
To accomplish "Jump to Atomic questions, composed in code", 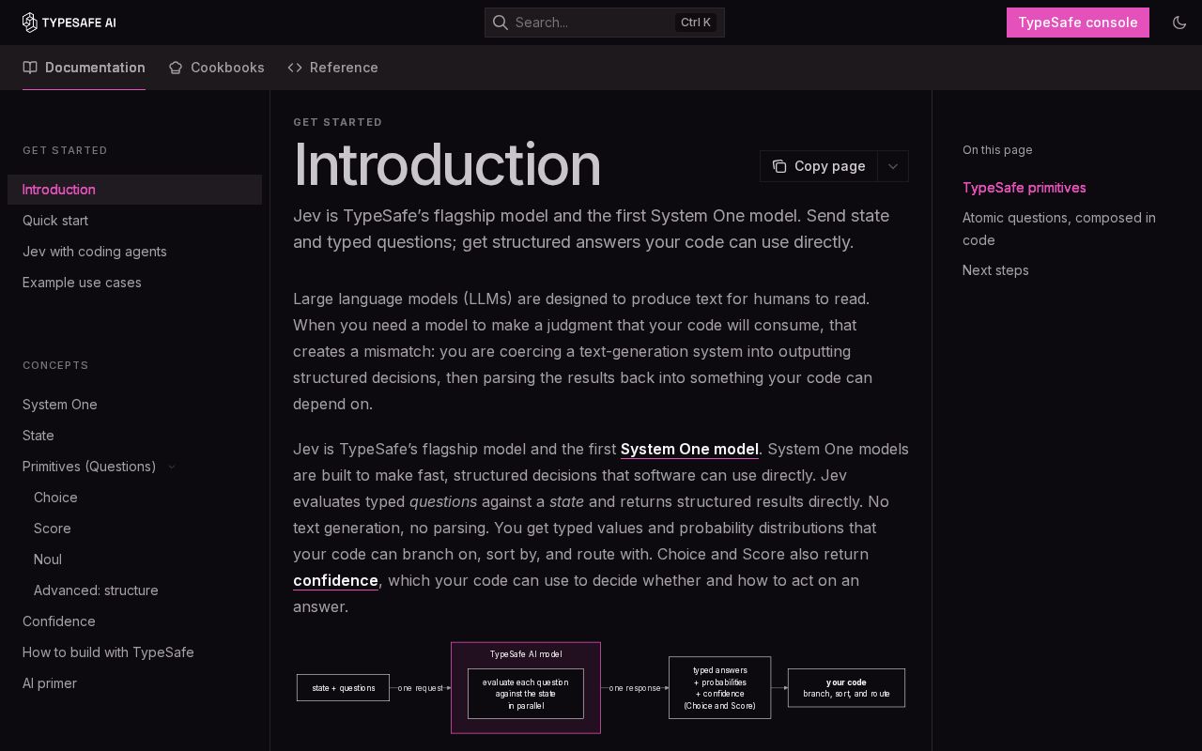I will click(x=1059, y=229).
